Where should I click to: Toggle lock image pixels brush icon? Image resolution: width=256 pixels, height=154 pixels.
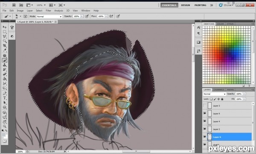[x=215, y=99]
